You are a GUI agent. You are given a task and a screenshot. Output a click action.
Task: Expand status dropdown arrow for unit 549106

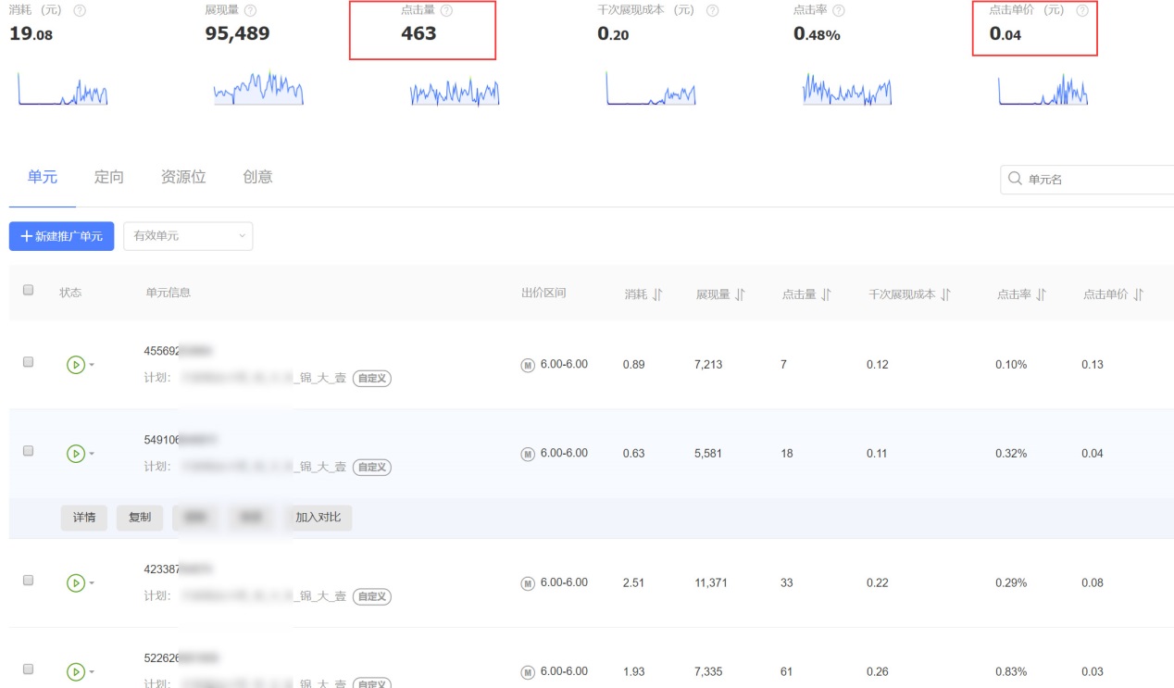92,454
